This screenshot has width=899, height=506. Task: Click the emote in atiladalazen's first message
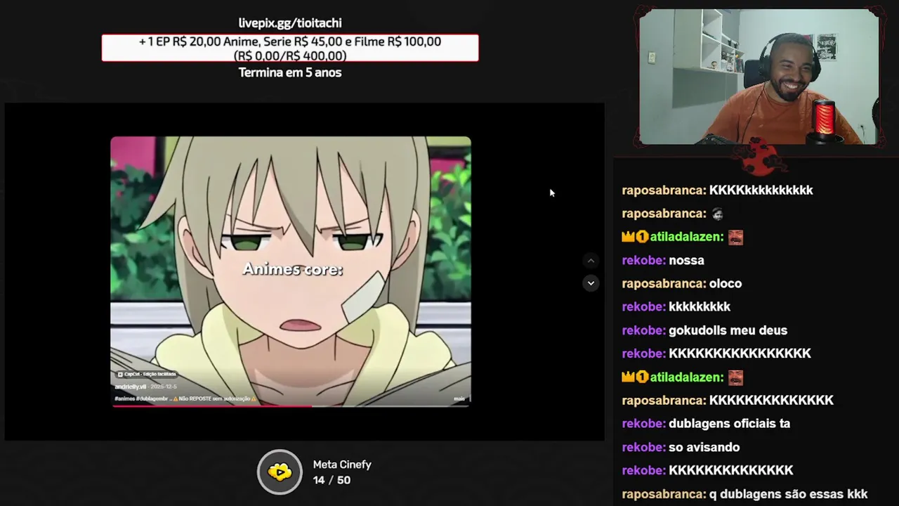(x=735, y=237)
